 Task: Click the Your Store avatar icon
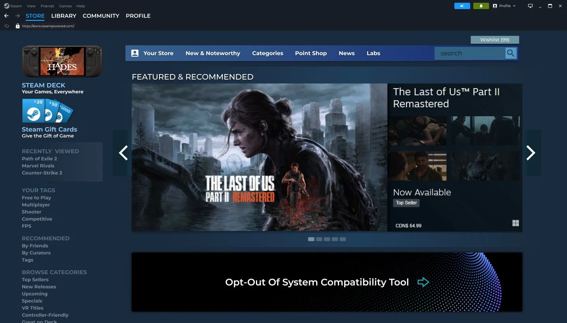pyautogui.click(x=135, y=53)
